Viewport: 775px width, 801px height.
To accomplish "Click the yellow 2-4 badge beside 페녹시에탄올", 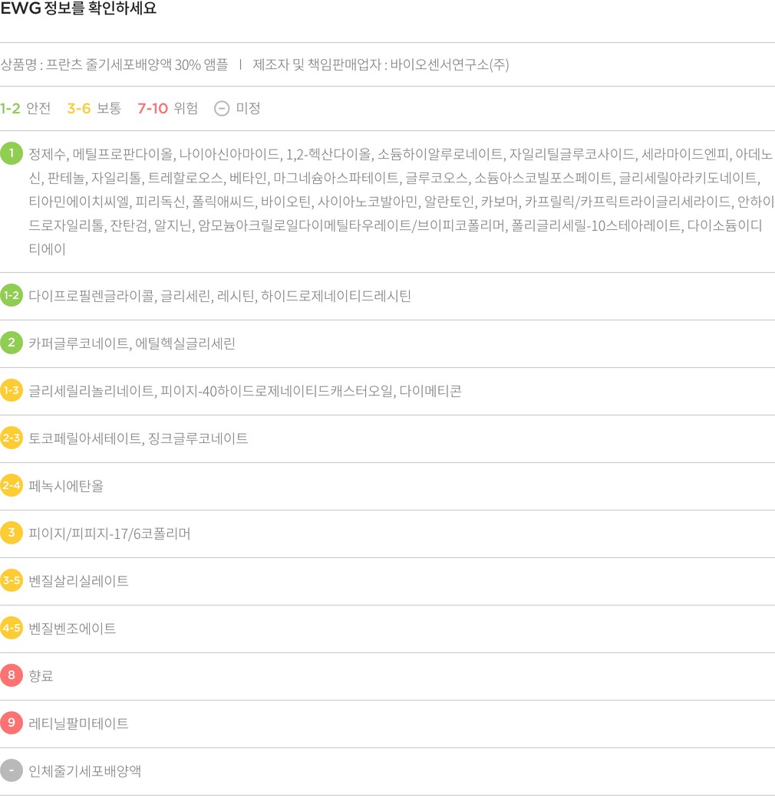I will [12, 485].
